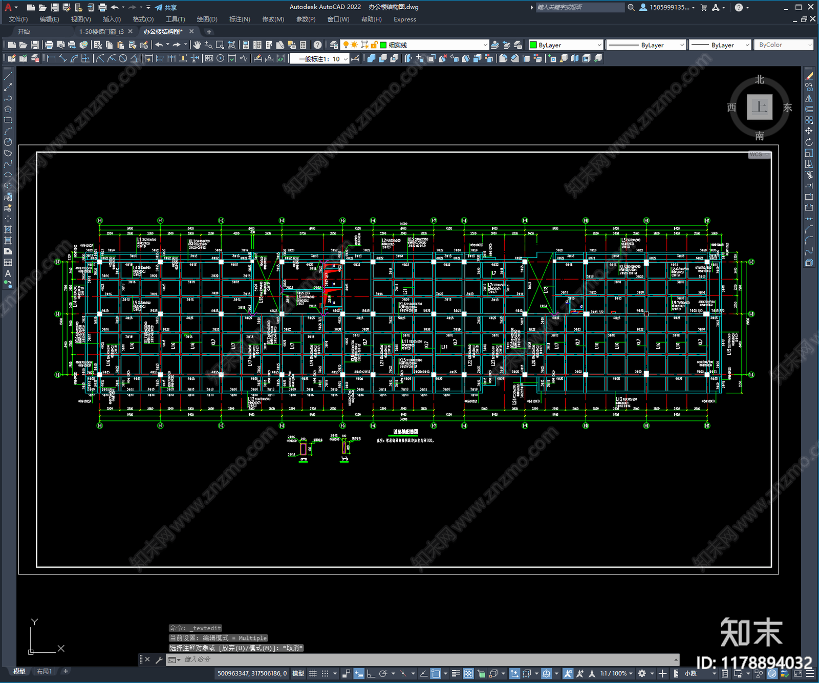Switch to the 1-50楼梯门窗_t3 drawing tab
Screen dimensions: 819x683
[x=101, y=32]
